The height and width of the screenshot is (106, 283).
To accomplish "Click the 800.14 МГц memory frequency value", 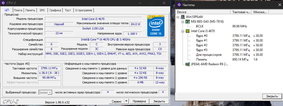I will point(240,59).
